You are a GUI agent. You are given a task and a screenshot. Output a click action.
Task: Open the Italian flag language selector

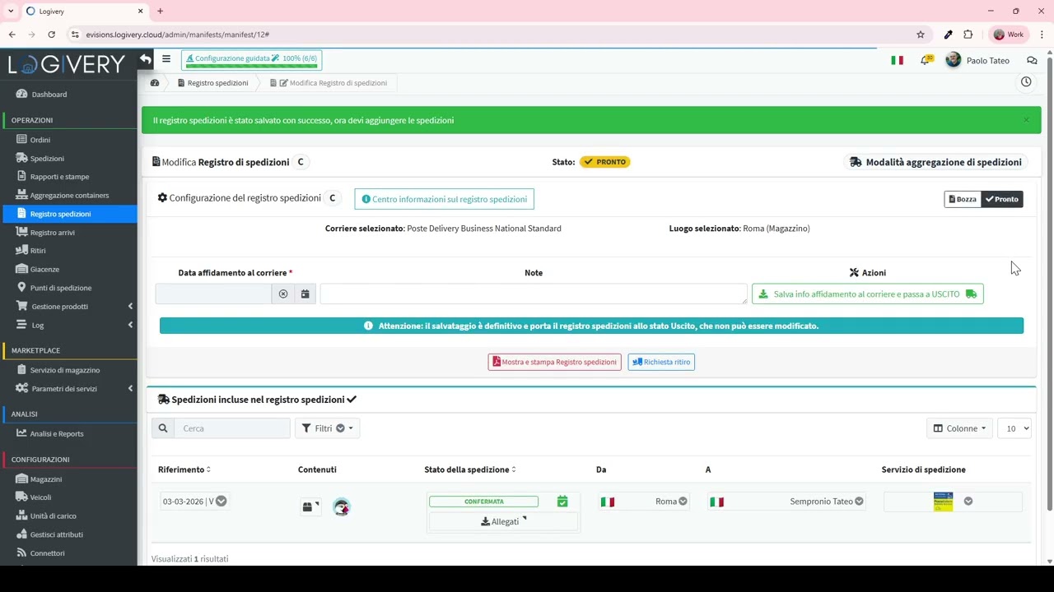point(897,60)
